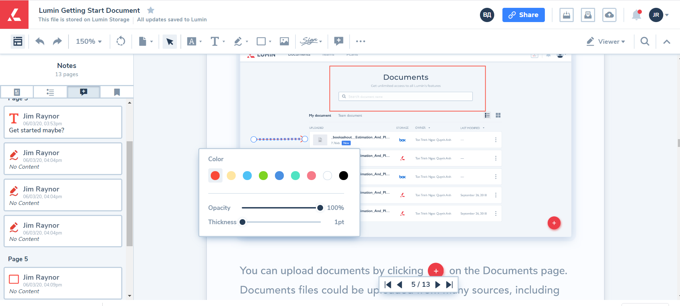Click the 'Page 5' notes section label

18,259
